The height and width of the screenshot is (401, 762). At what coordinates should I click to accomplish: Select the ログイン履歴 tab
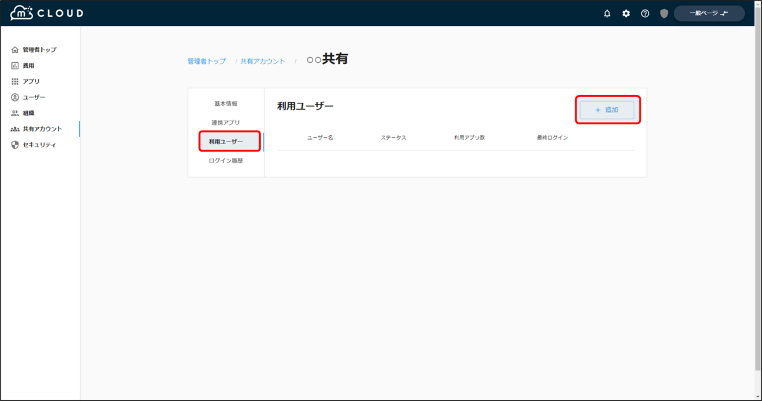[x=226, y=161]
